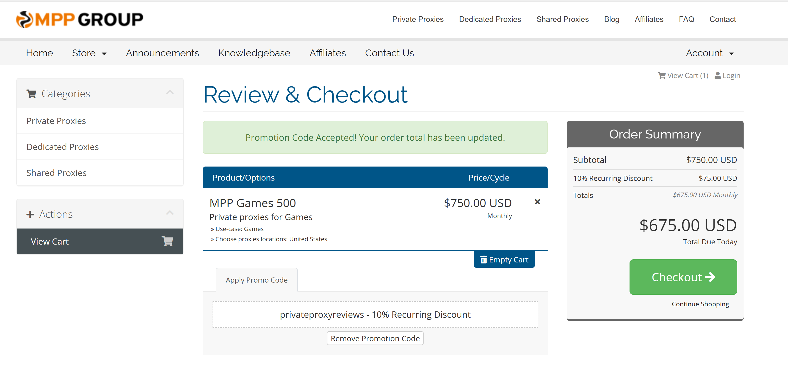The image size is (788, 380).
Task: Select Shared Proxies category in sidebar
Action: click(100, 173)
